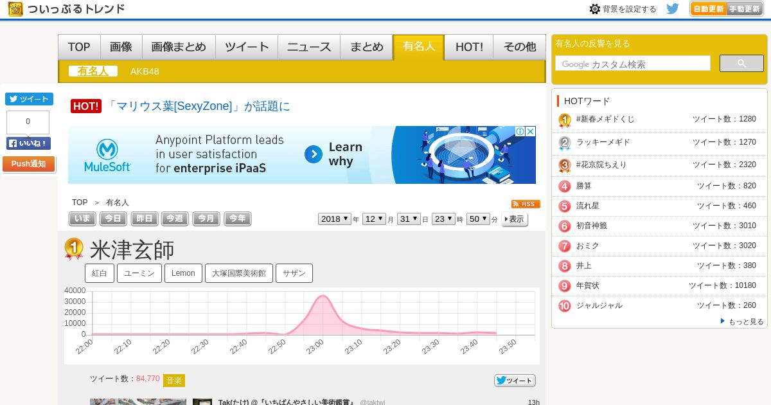The height and width of the screenshot is (405, 771).
Task: Select the AKB48 sub-tab
Action: 145,71
